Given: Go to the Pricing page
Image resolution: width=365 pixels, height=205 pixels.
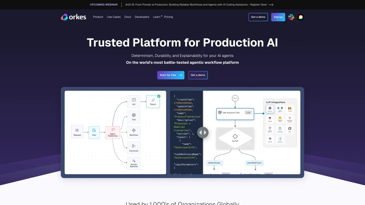Looking at the screenshot, I should [169, 17].
